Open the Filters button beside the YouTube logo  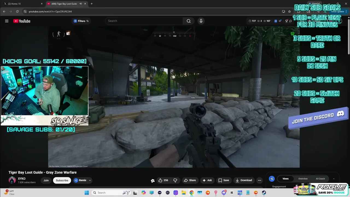(81, 21)
